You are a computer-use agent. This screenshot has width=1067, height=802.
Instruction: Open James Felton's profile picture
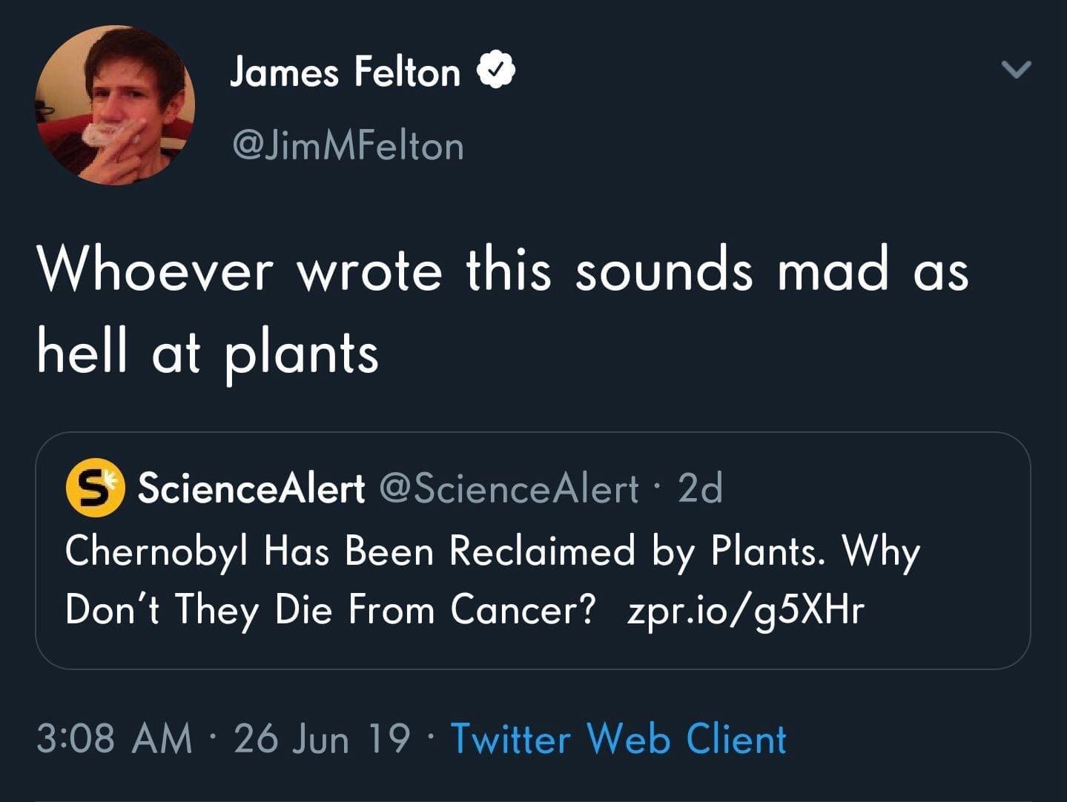point(115,105)
